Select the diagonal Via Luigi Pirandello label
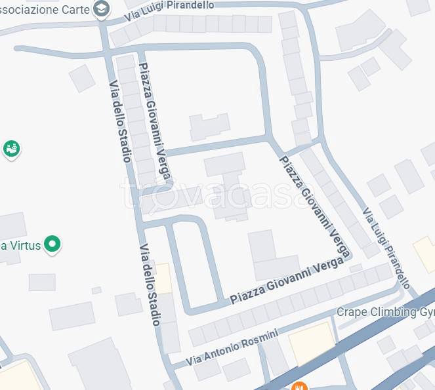 (x=386, y=248)
